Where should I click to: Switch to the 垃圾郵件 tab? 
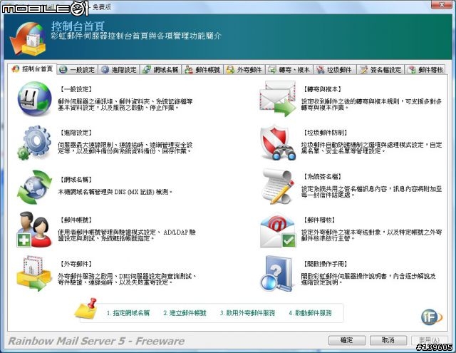tap(334, 70)
